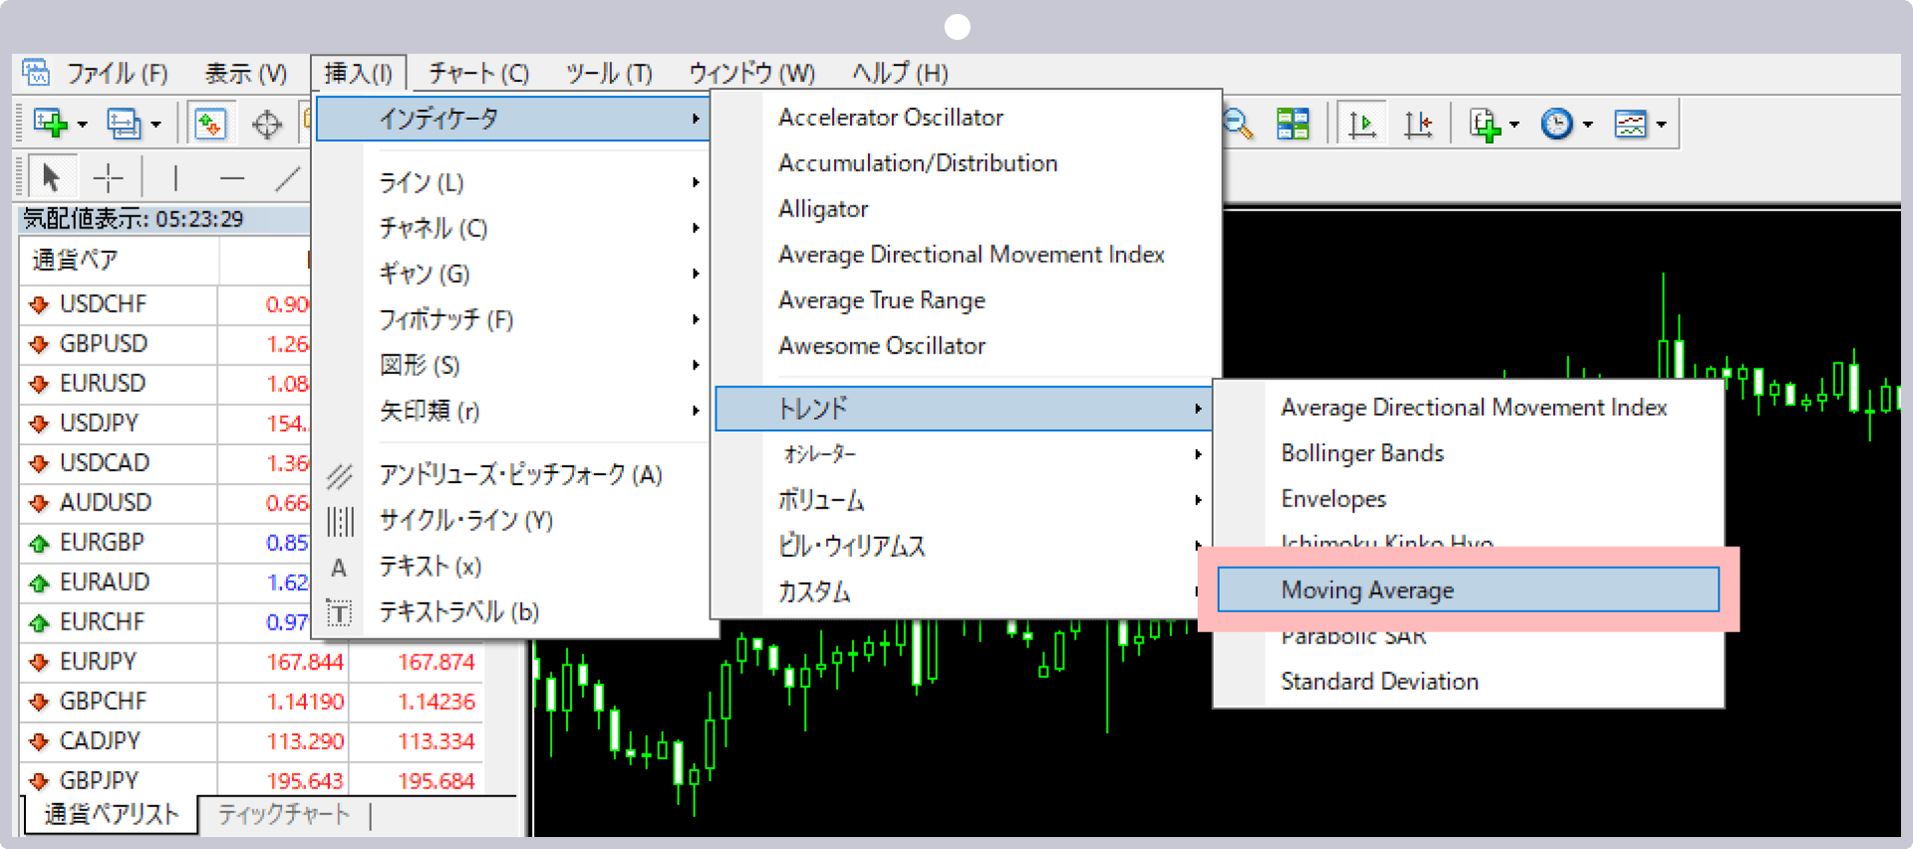Choose テキストラベル (b) from Insert menu
Image resolution: width=1913 pixels, height=849 pixels.
click(x=459, y=612)
